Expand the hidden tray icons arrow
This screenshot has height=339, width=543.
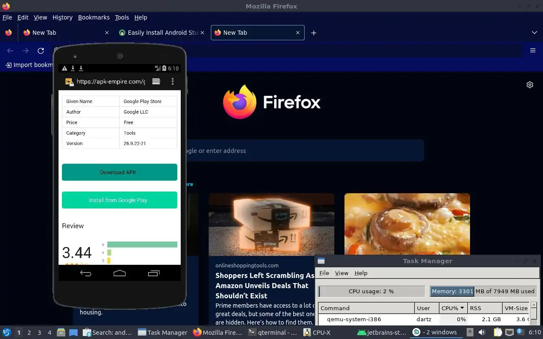(470, 332)
